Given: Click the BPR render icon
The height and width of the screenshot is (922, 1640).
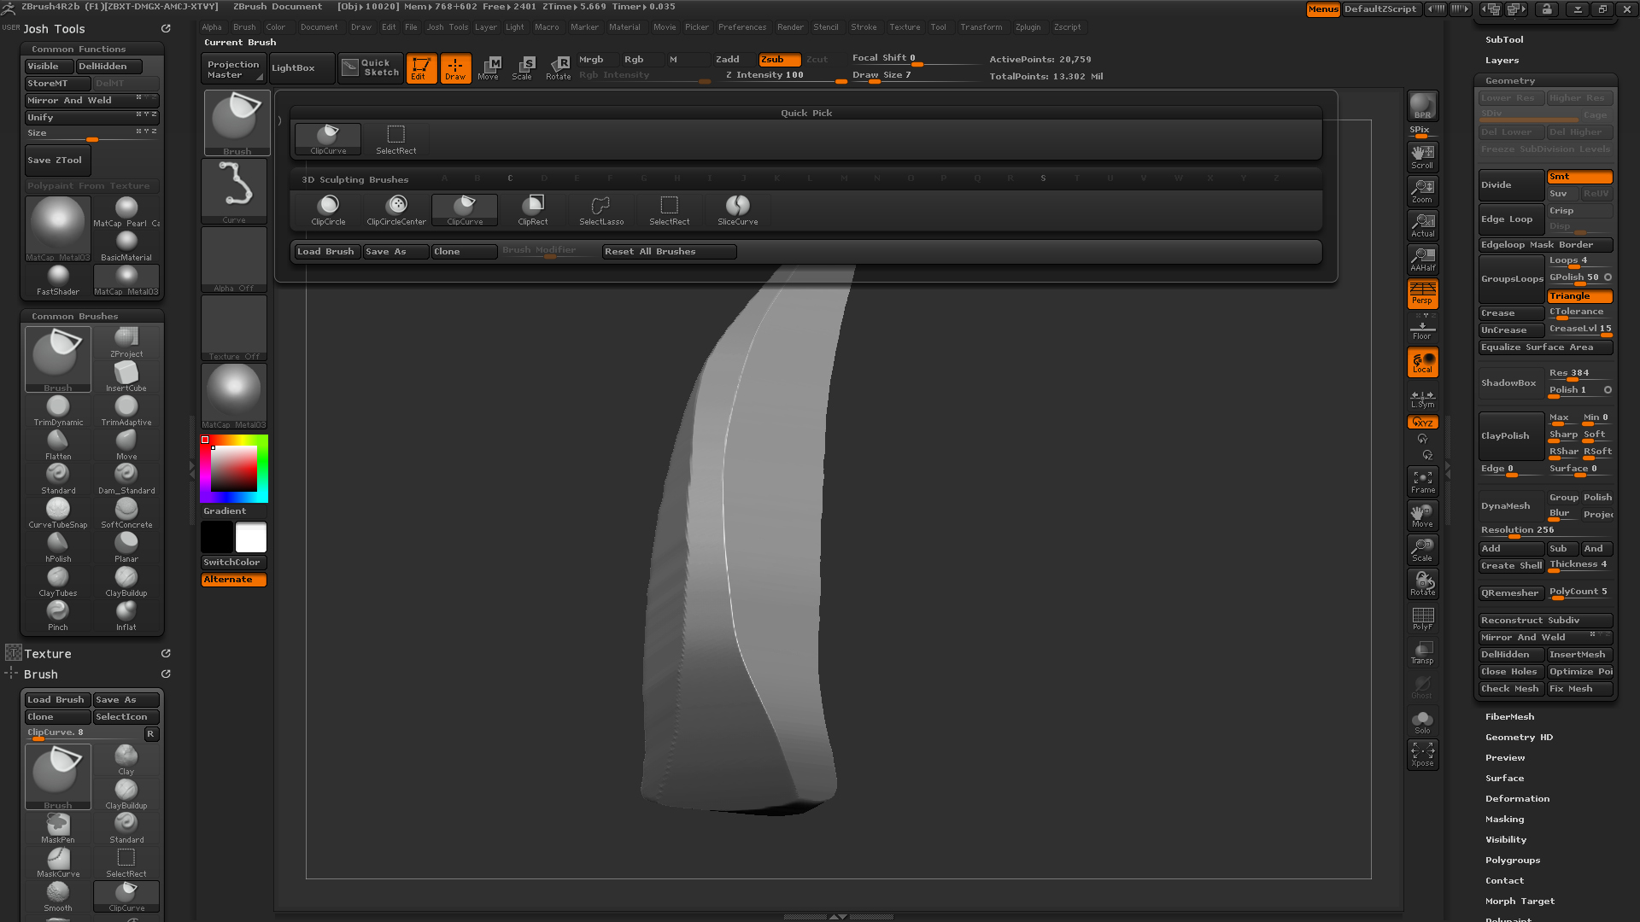Looking at the screenshot, I should 1422,106.
